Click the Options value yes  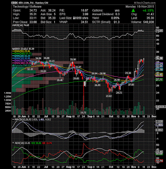[117, 11]
